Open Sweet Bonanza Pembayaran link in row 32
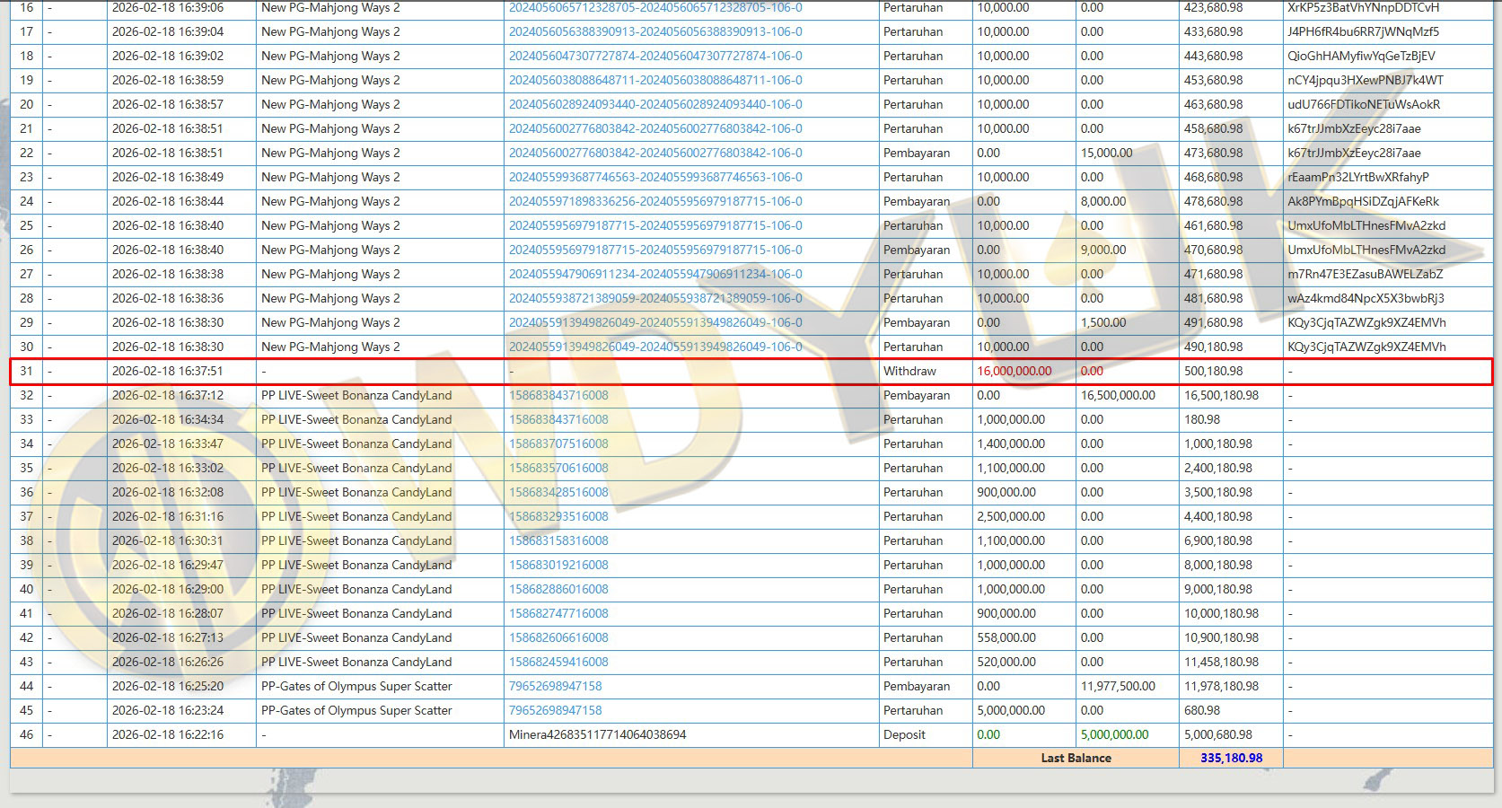This screenshot has height=808, width=1502. [558, 395]
